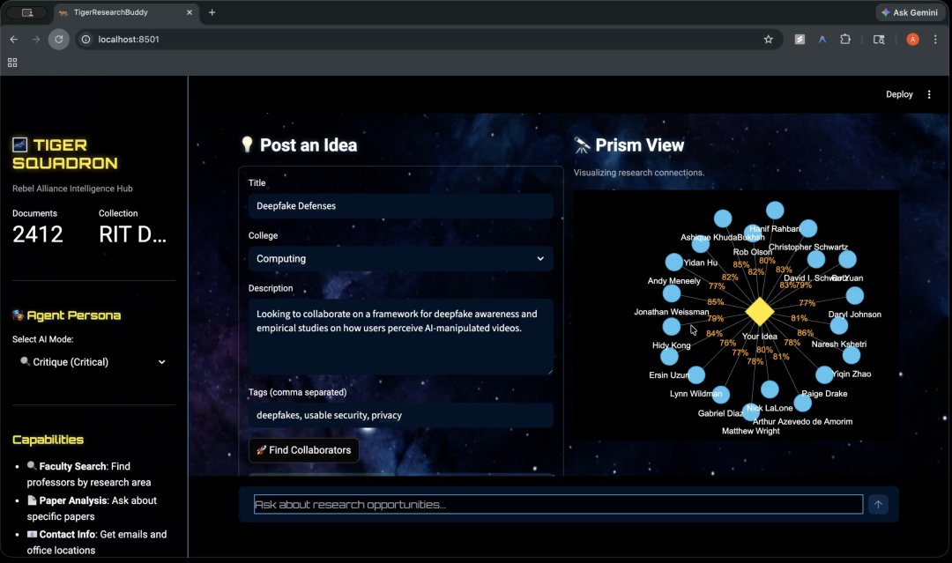Screen dimensions: 952x563
Task: Open browser side panel icon near toolbar
Action: click(x=879, y=40)
